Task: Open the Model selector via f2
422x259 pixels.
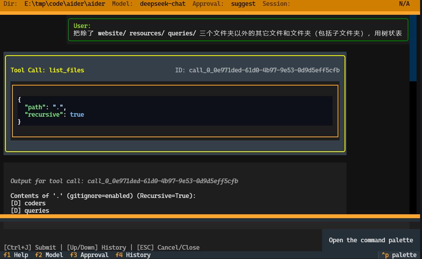Action: (x=48, y=255)
